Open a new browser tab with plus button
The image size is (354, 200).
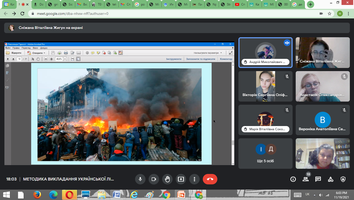point(311,4)
